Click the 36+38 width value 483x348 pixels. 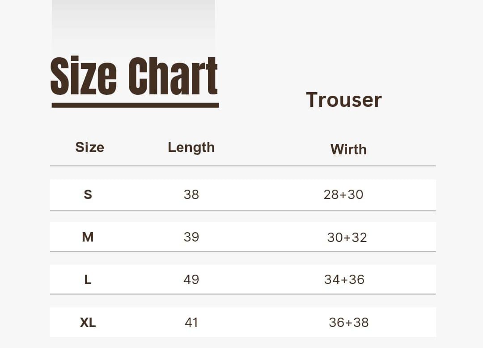click(x=349, y=323)
